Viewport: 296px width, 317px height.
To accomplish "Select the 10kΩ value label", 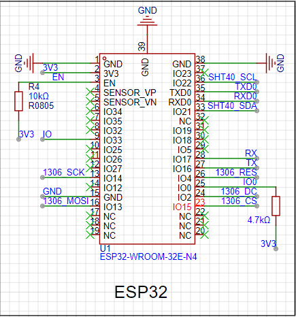I will (39, 97).
